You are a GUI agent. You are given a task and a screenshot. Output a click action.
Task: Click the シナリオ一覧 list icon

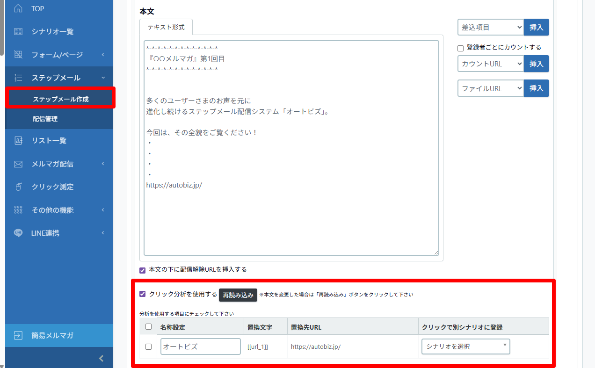tap(18, 31)
